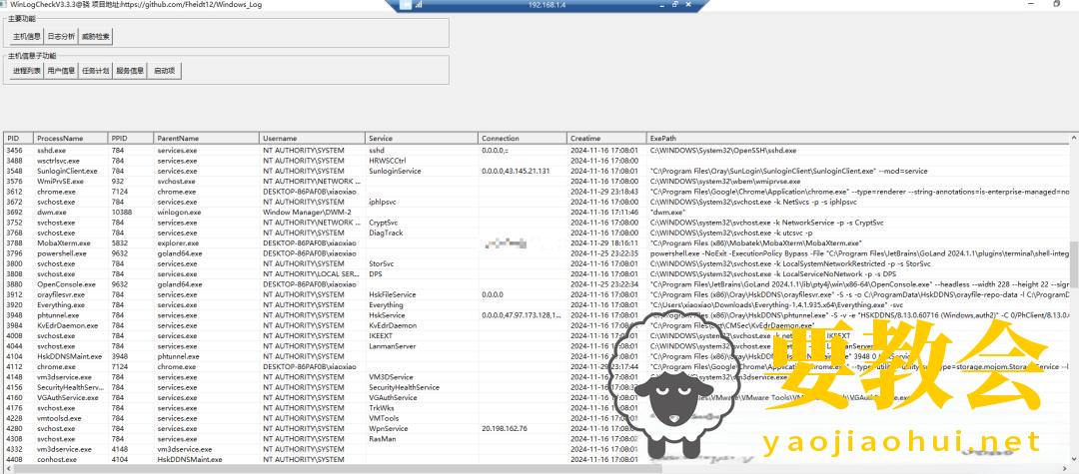Click the pin icon on the remote connection bar
The height and width of the screenshot is (474, 1079).
406,5
